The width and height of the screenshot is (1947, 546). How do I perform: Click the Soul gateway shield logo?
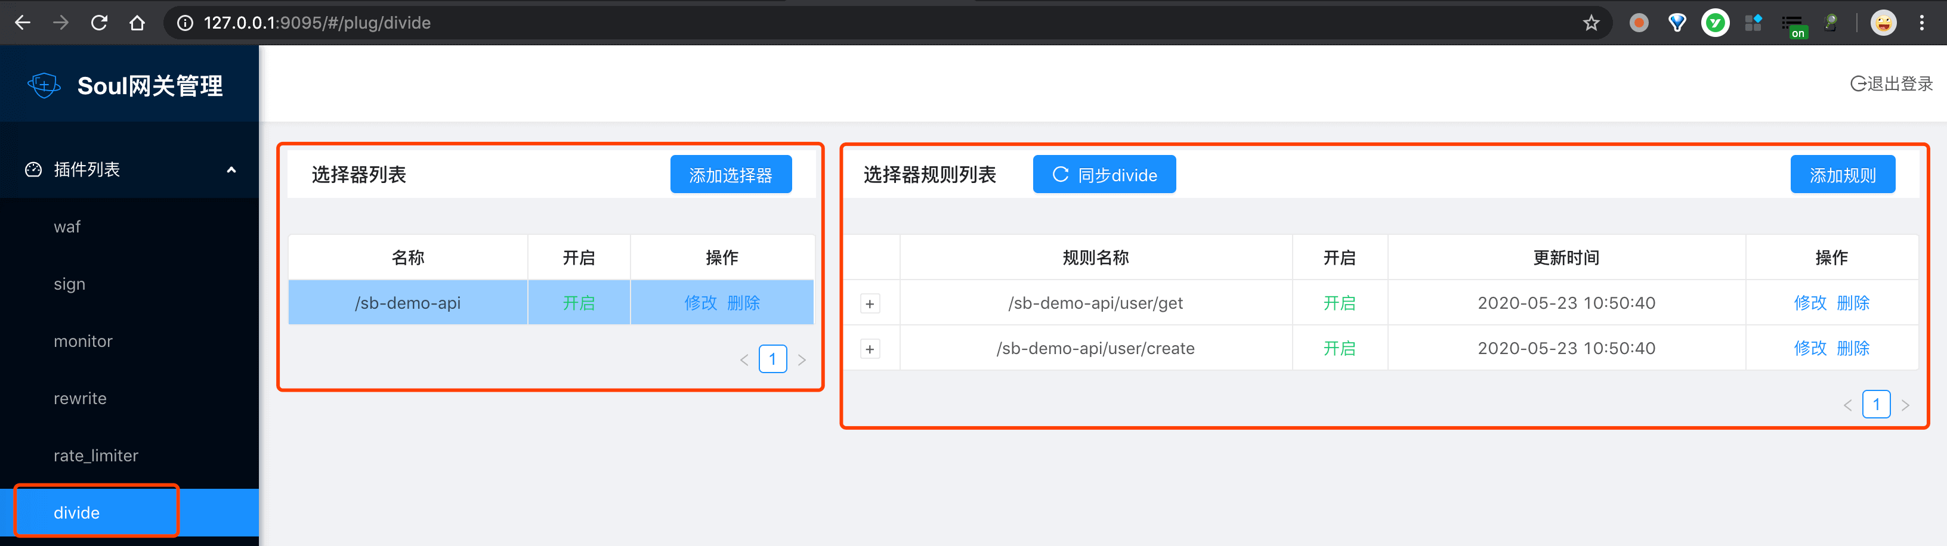pos(44,85)
